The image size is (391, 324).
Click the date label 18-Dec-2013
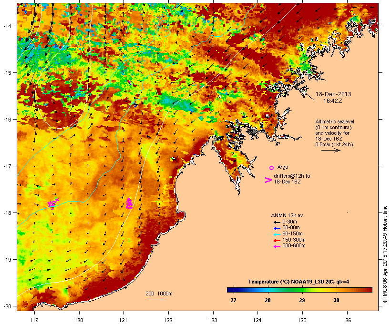click(333, 94)
